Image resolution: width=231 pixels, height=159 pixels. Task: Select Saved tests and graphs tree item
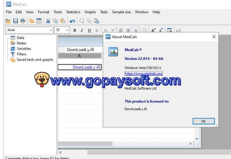pyautogui.click(x=35, y=59)
